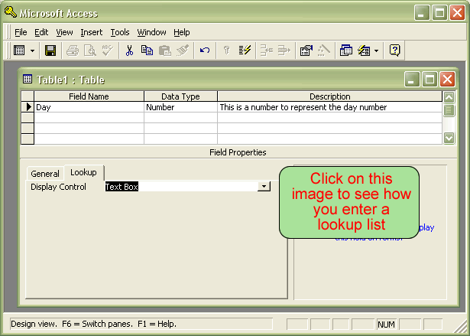Select the Day row selector
The width and height of the screenshot is (470, 336).
click(28, 107)
